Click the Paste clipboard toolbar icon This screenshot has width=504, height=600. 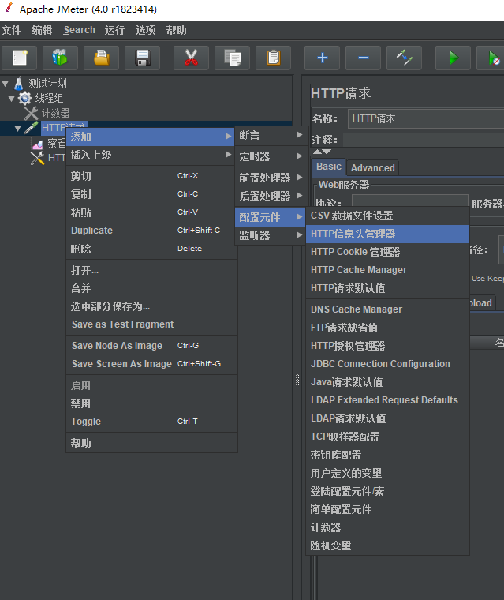(x=274, y=58)
